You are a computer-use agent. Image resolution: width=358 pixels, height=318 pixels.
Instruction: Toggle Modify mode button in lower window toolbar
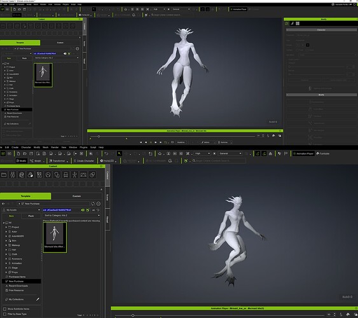(x=22, y=161)
